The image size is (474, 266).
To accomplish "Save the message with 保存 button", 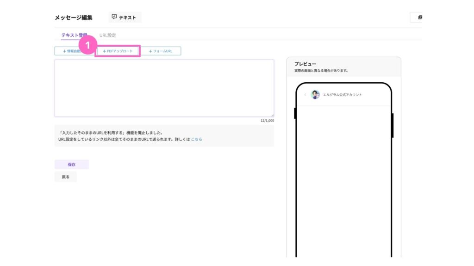I will [x=71, y=164].
